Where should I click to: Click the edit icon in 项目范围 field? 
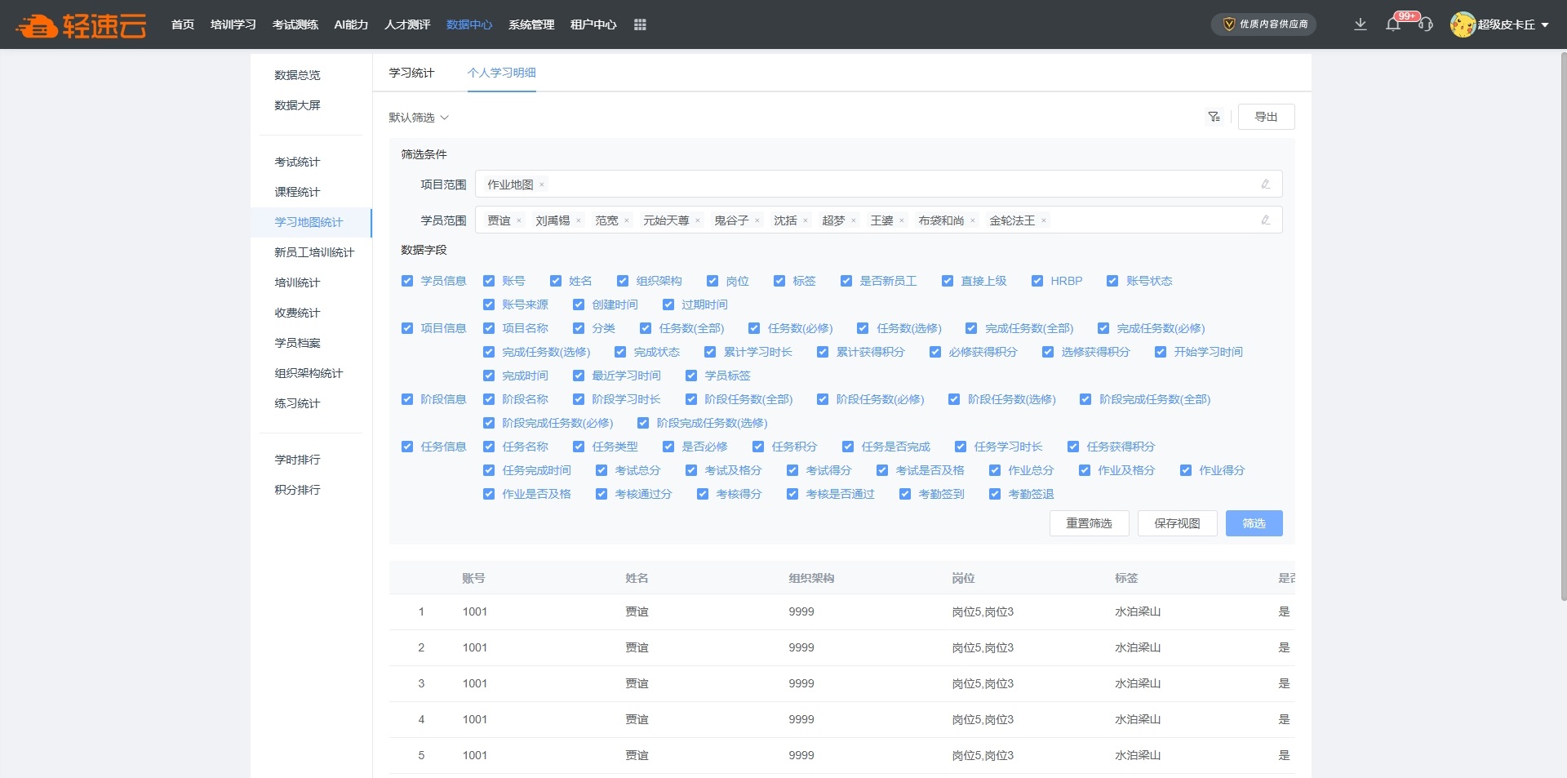click(x=1265, y=184)
